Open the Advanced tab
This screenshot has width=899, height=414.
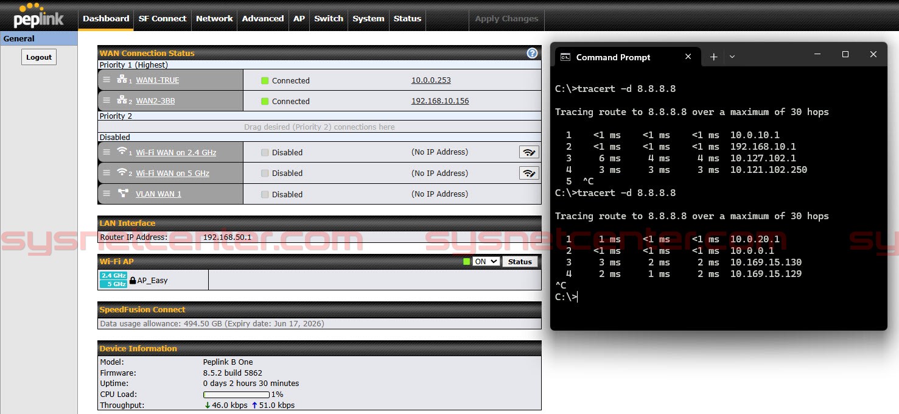pyautogui.click(x=263, y=19)
